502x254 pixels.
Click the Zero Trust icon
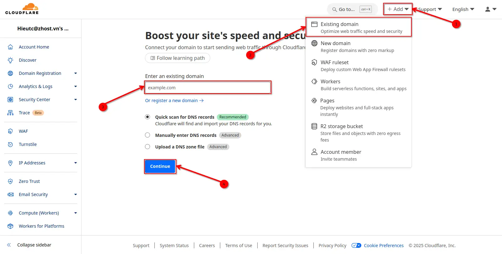coord(10,181)
